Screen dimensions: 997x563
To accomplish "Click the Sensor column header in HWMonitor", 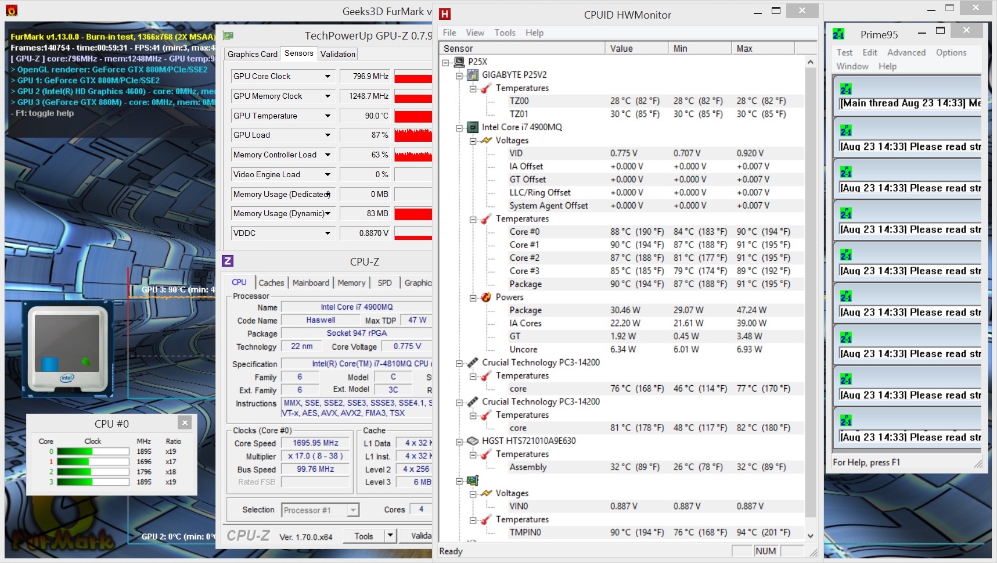I will click(x=522, y=48).
